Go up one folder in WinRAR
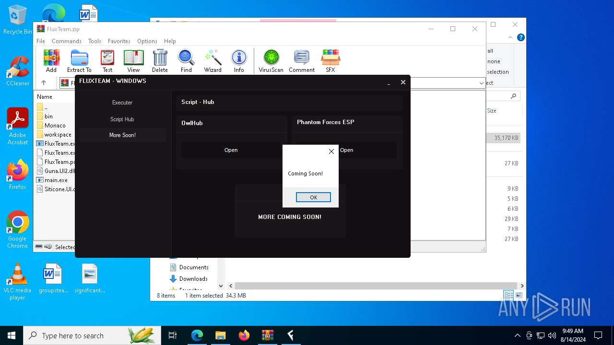 coord(44,83)
